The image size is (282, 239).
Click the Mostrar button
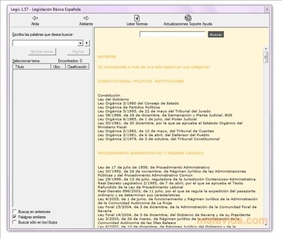coord(78,52)
